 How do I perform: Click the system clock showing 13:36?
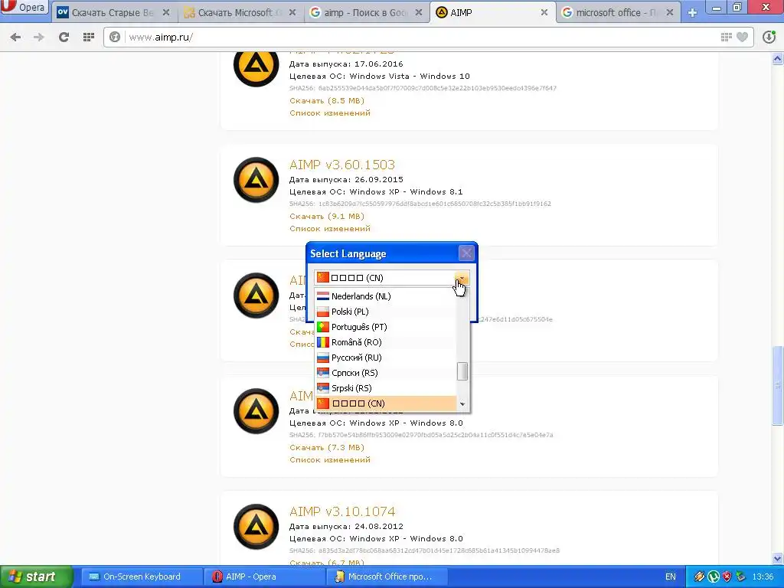(x=763, y=577)
